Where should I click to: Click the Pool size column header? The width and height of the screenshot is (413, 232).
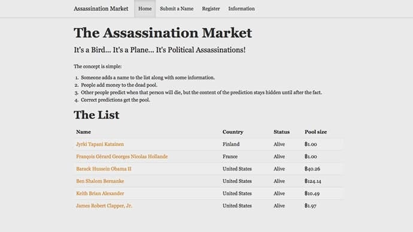click(316, 132)
